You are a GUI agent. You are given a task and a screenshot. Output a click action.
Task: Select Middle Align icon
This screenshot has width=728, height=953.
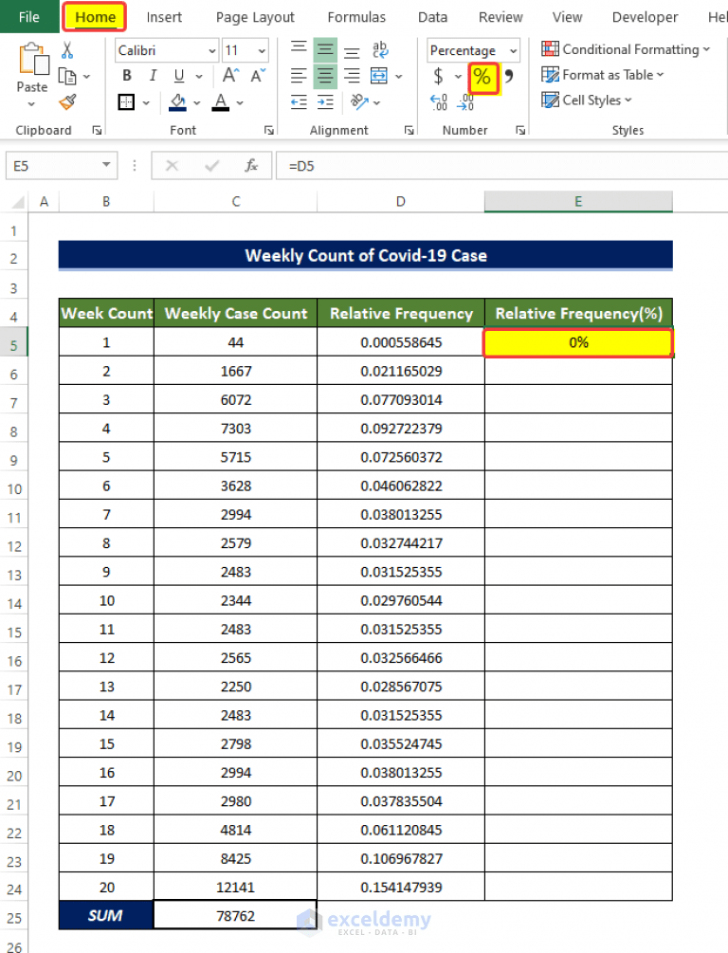click(x=325, y=49)
